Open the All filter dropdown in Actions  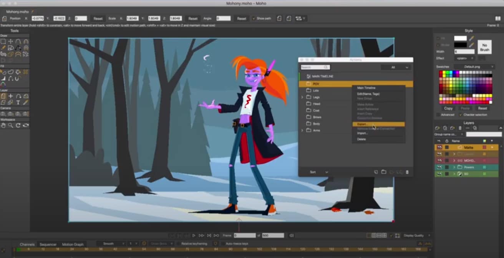[396, 67]
